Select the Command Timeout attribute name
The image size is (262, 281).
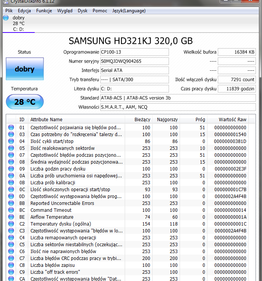pos(51,210)
